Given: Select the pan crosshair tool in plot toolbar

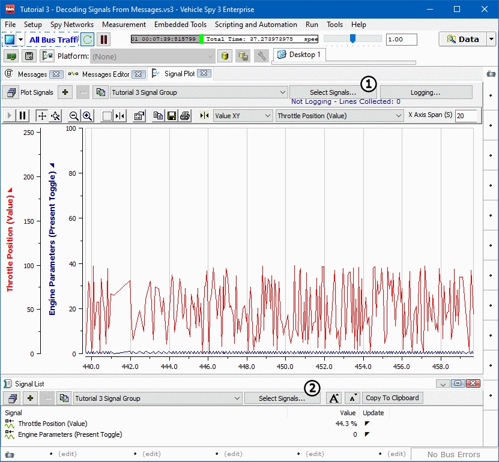Looking at the screenshot, I should coord(42,116).
